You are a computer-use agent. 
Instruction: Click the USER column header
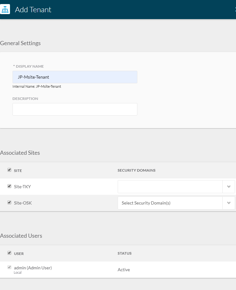tap(19, 254)
